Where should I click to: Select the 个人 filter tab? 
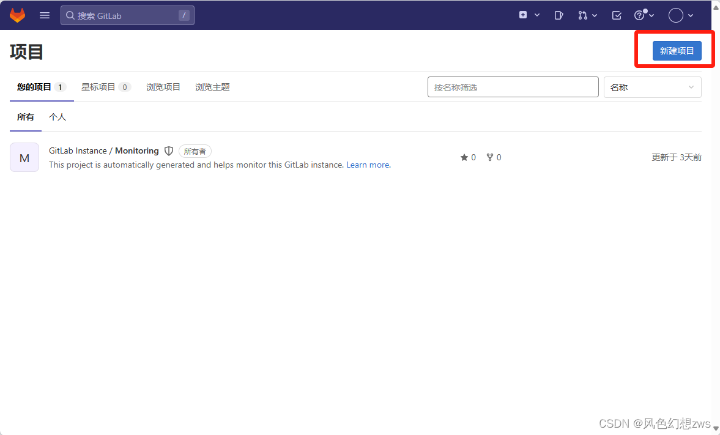(58, 116)
